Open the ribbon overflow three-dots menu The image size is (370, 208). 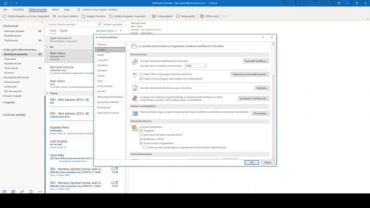click(225, 16)
